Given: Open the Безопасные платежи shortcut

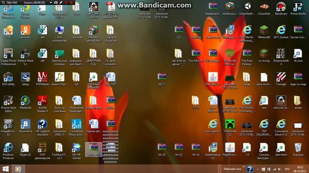Looking at the screenshot, I should tap(59, 57).
